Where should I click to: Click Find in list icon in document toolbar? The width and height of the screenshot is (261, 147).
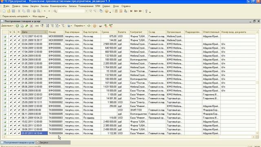click(42, 26)
